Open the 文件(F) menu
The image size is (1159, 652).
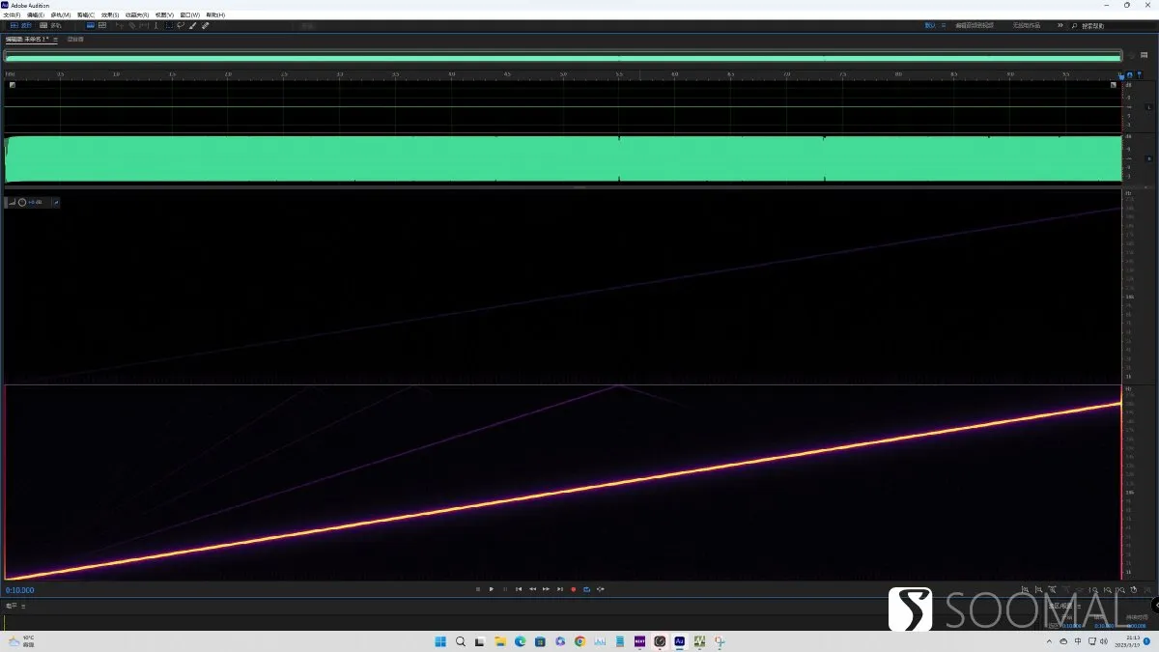click(x=12, y=15)
